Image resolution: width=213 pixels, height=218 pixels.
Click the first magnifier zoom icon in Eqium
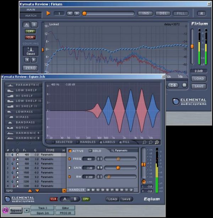tap(144, 142)
